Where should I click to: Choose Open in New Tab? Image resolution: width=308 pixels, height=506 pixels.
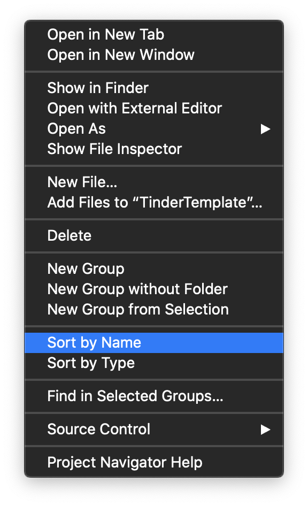click(154, 34)
